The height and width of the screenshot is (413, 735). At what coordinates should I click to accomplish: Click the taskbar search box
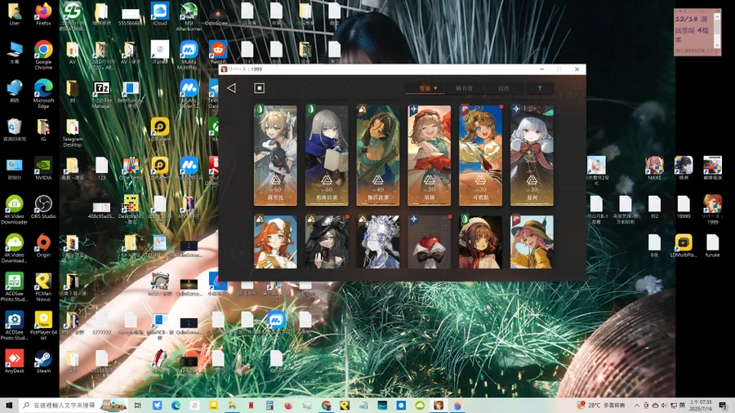pos(73,406)
